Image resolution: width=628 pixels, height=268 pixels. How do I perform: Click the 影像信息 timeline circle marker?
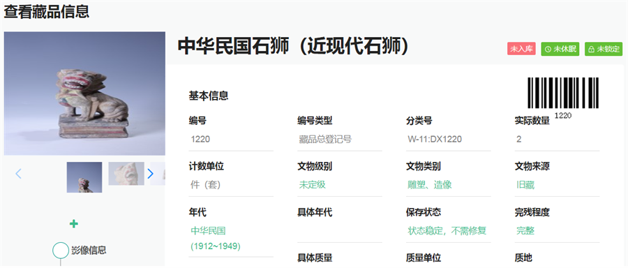(x=61, y=251)
